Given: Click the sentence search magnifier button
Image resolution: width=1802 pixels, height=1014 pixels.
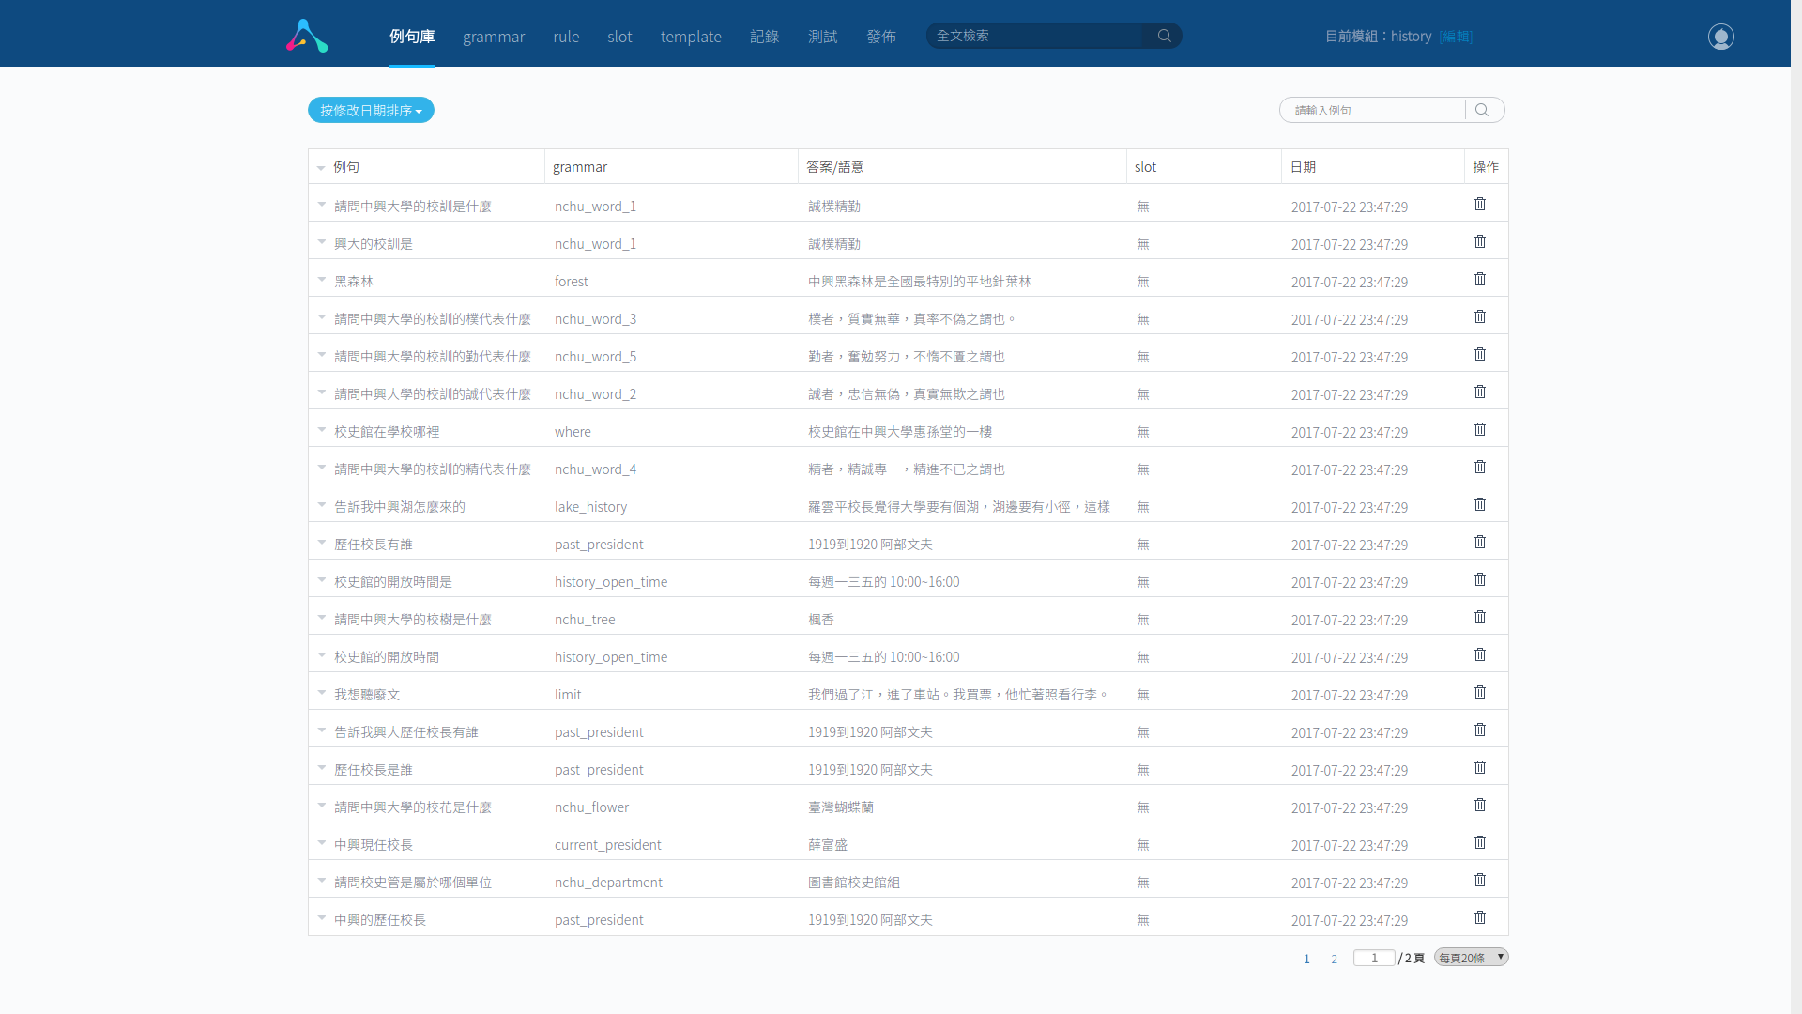Looking at the screenshot, I should click(1482, 110).
